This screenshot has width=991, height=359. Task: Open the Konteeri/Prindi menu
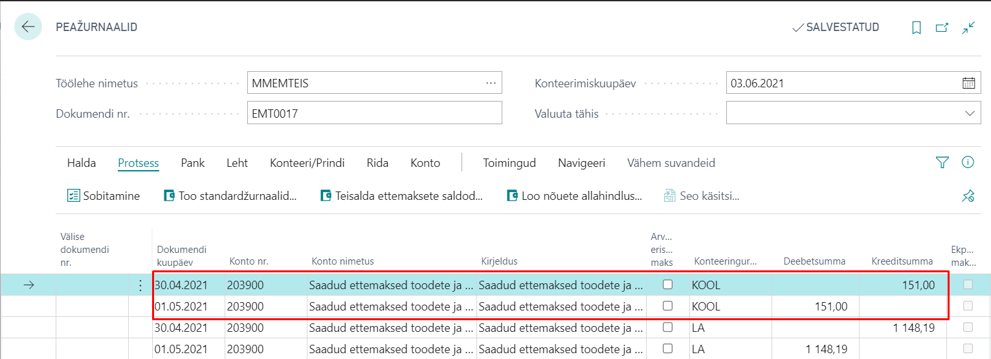pyautogui.click(x=307, y=163)
